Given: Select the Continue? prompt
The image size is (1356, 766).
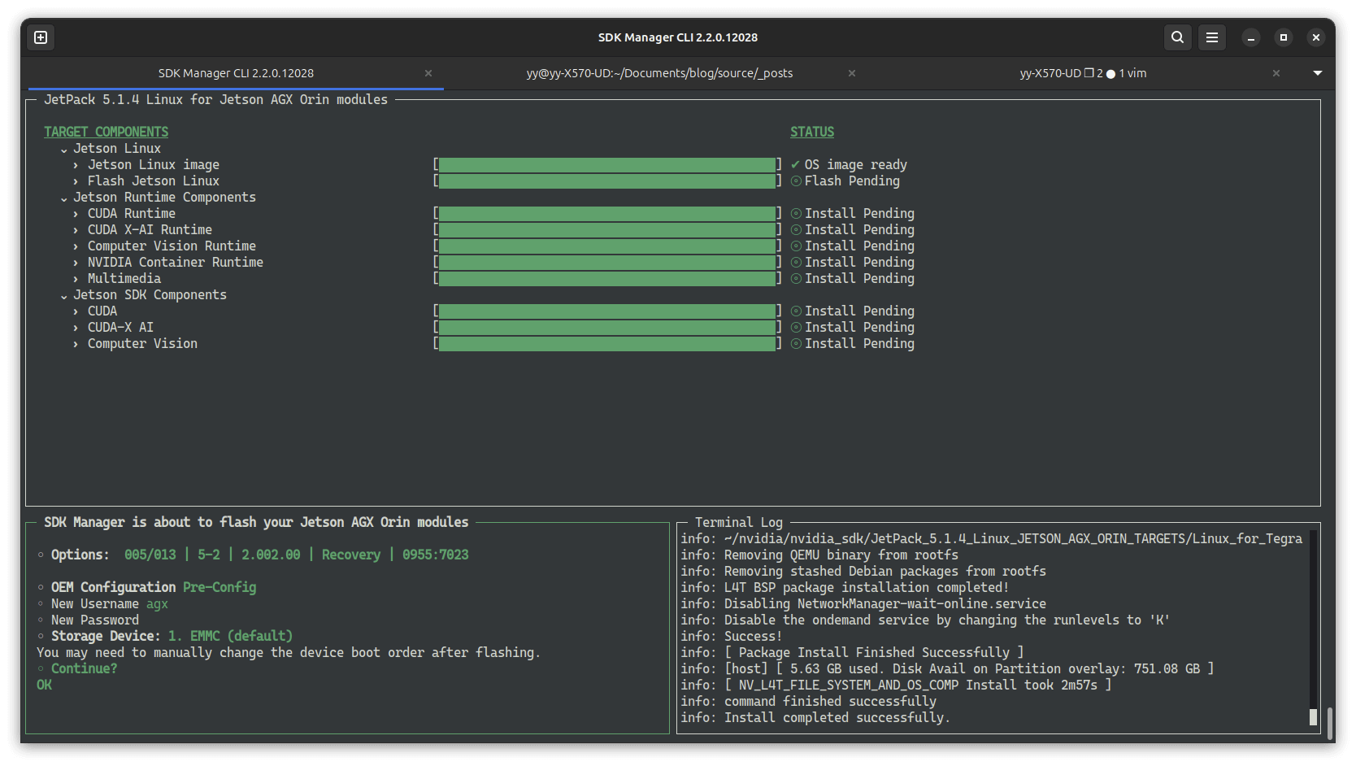Looking at the screenshot, I should point(84,668).
